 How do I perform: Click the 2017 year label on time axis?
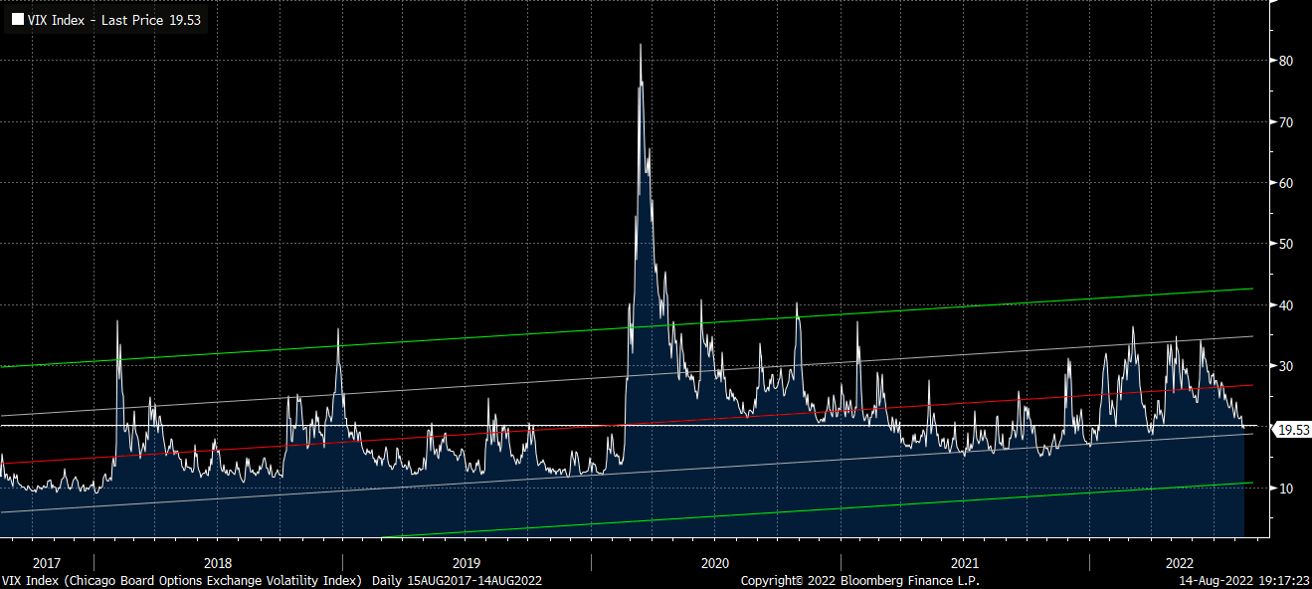click(x=47, y=562)
